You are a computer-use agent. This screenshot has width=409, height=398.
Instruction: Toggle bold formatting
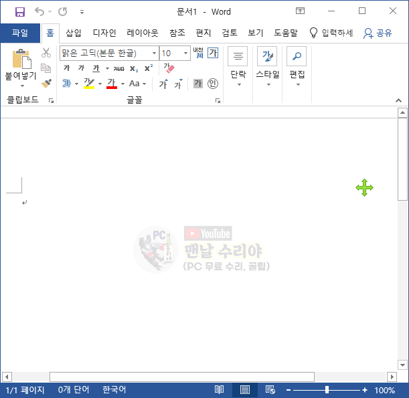(x=67, y=68)
